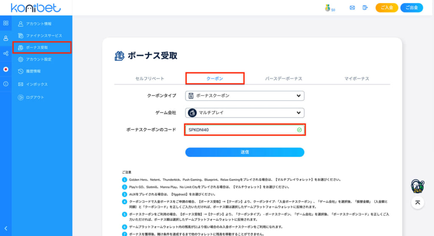
Task: Click the green check icon in code field
Action: pos(299,130)
